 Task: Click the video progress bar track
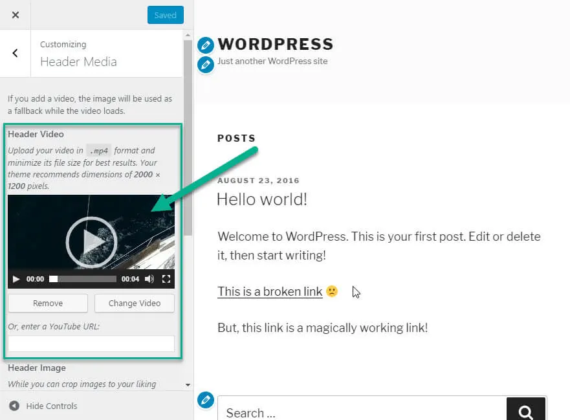coord(83,279)
